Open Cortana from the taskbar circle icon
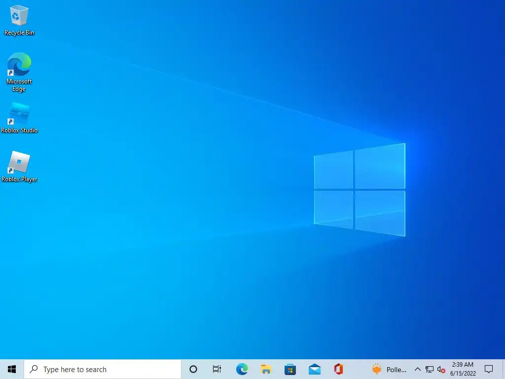 (x=193, y=369)
